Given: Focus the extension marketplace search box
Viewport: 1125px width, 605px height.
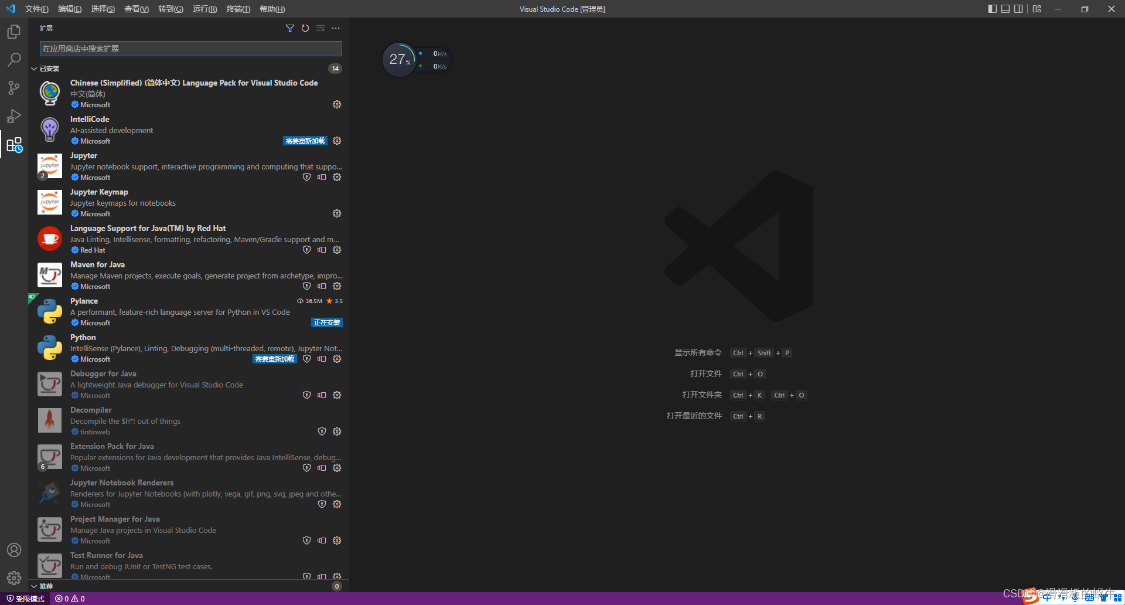Looking at the screenshot, I should (x=191, y=49).
